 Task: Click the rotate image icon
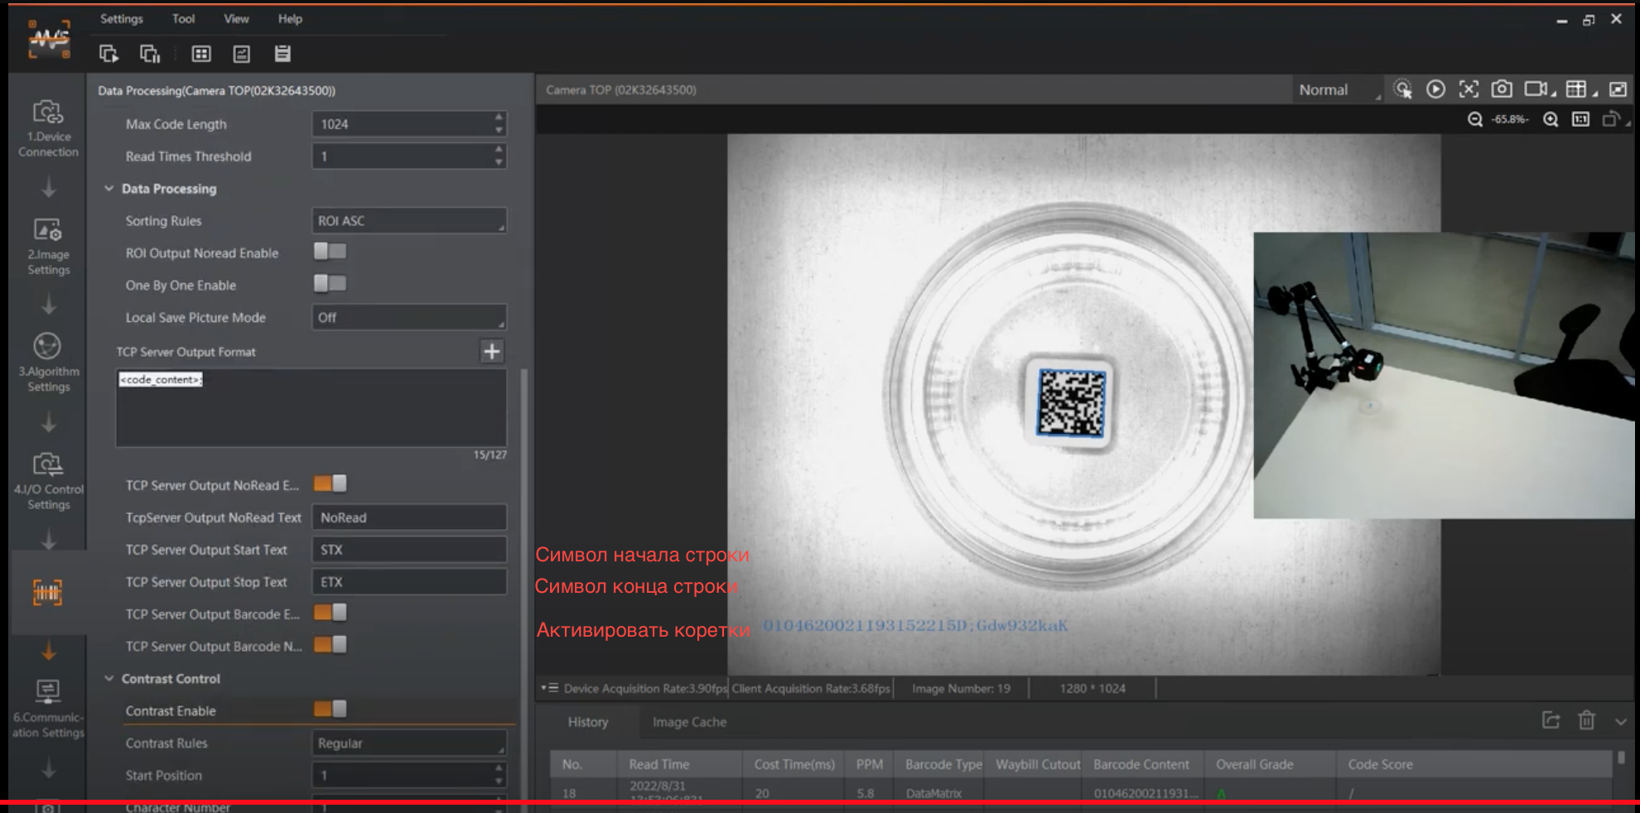1611,119
